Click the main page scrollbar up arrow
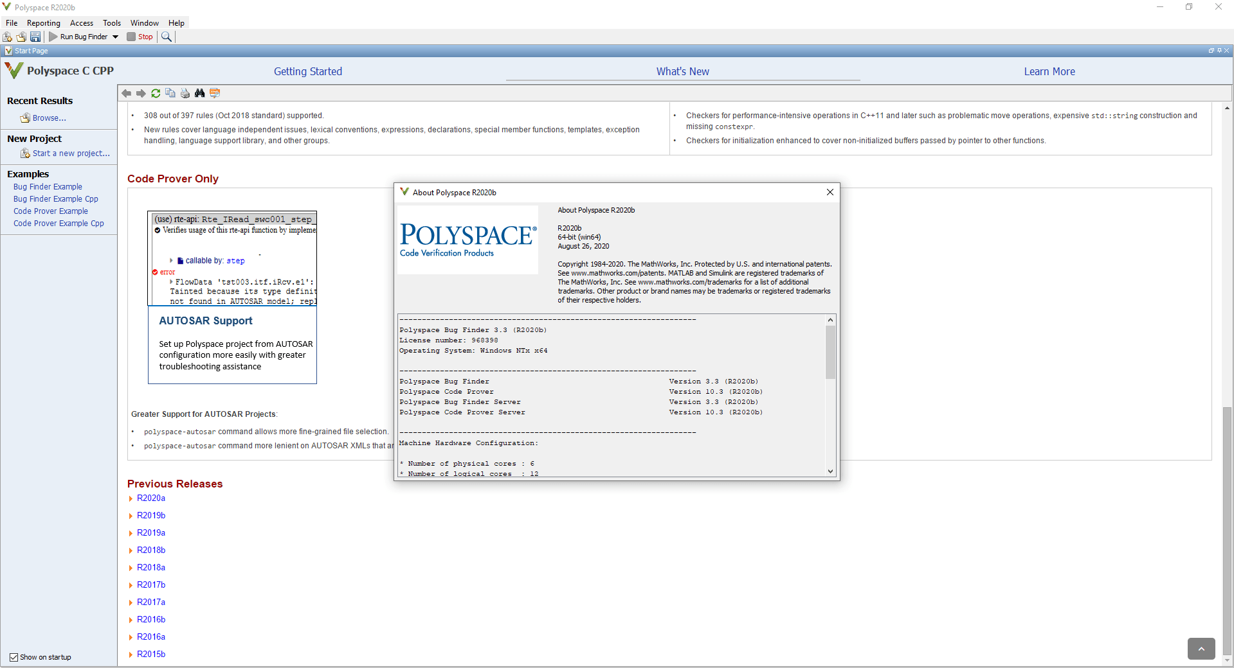The height and width of the screenshot is (668, 1234). tap(1227, 108)
